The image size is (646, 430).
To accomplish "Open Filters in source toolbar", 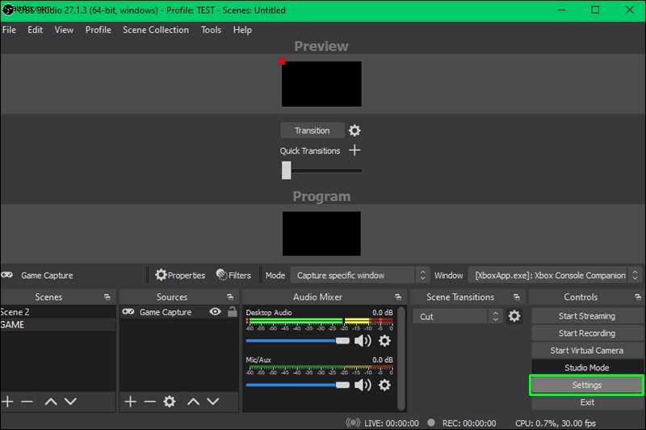I will coord(233,275).
